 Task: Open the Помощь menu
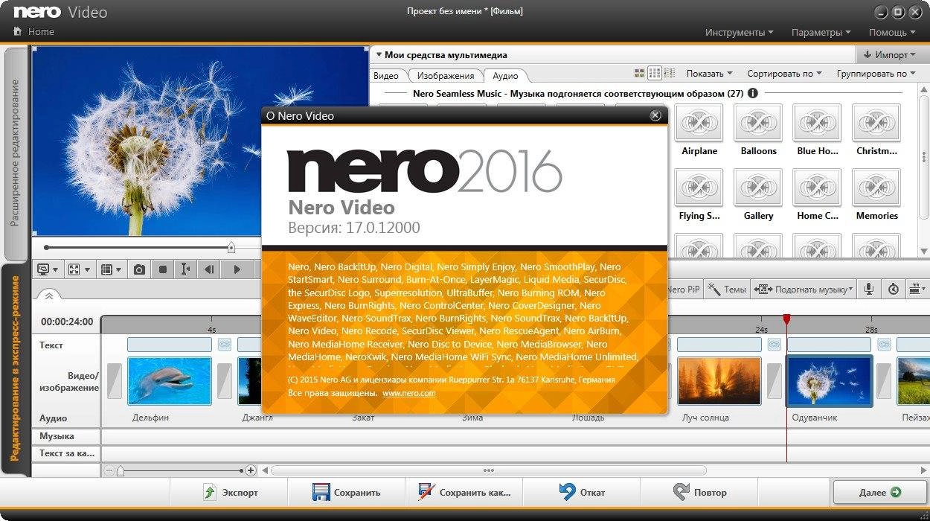pyautogui.click(x=892, y=32)
